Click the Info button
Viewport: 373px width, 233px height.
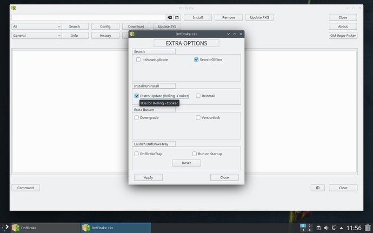75,36
